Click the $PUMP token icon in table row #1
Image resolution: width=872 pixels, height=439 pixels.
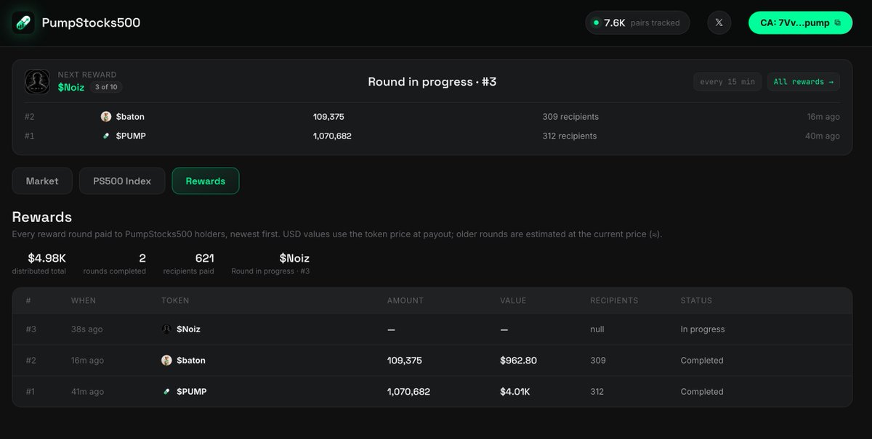click(x=166, y=391)
